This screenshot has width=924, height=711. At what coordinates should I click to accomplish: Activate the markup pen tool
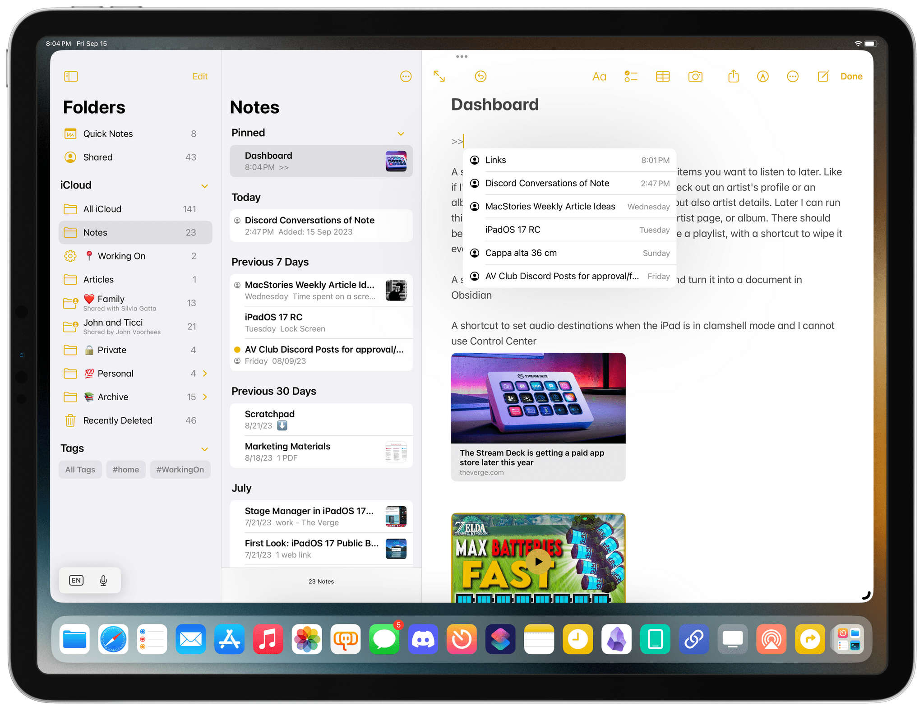click(762, 76)
